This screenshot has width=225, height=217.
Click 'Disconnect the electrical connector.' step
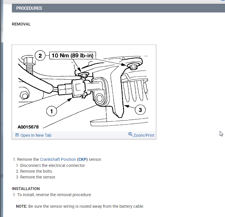coord(53,165)
